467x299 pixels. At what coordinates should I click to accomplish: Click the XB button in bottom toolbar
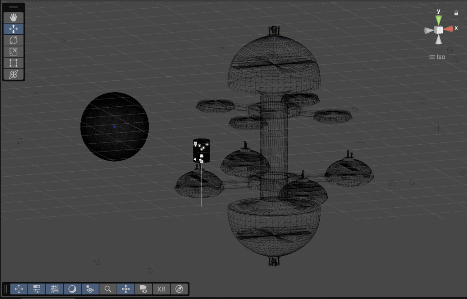[x=161, y=289]
